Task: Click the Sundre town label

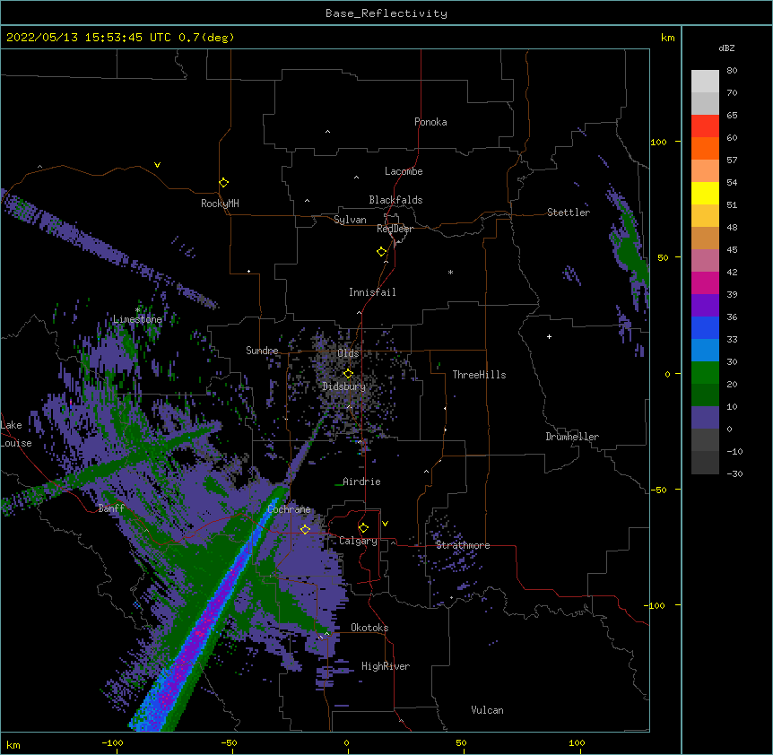Action: [262, 351]
